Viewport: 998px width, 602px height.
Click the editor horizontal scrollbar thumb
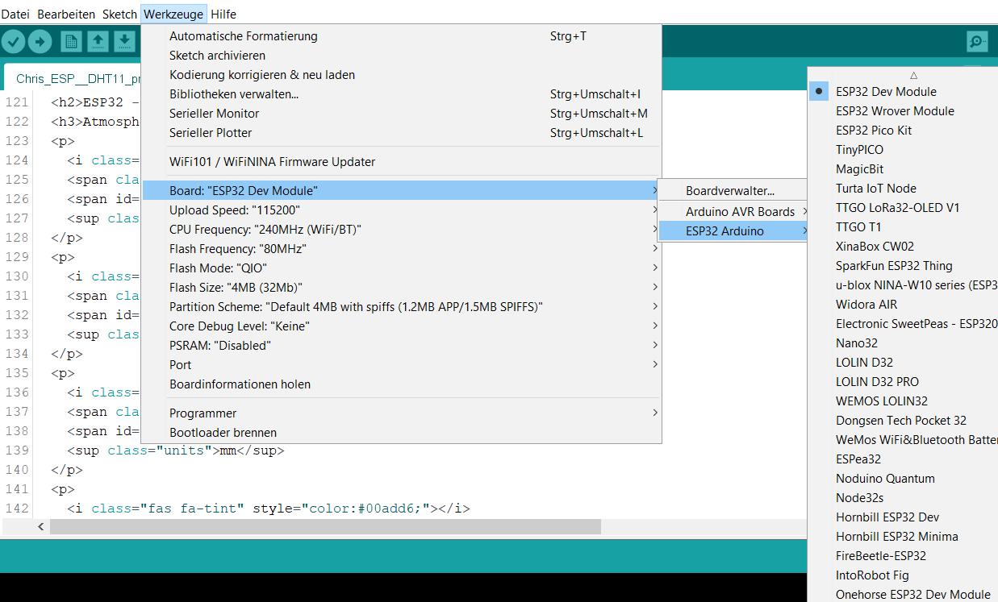pos(325,526)
